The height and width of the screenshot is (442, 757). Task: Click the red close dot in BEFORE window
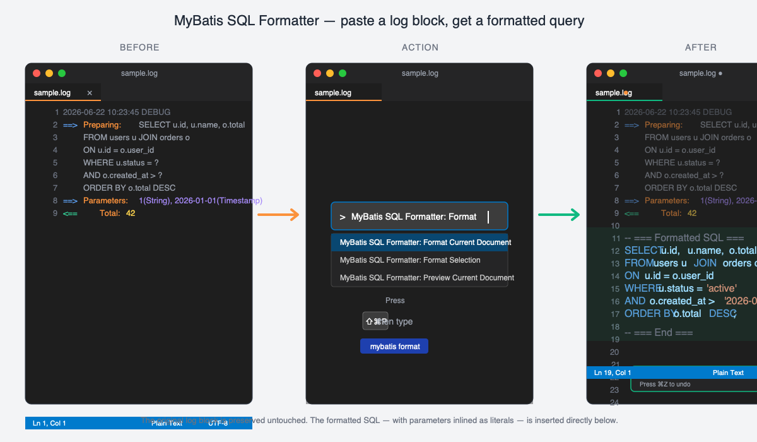[x=37, y=73]
